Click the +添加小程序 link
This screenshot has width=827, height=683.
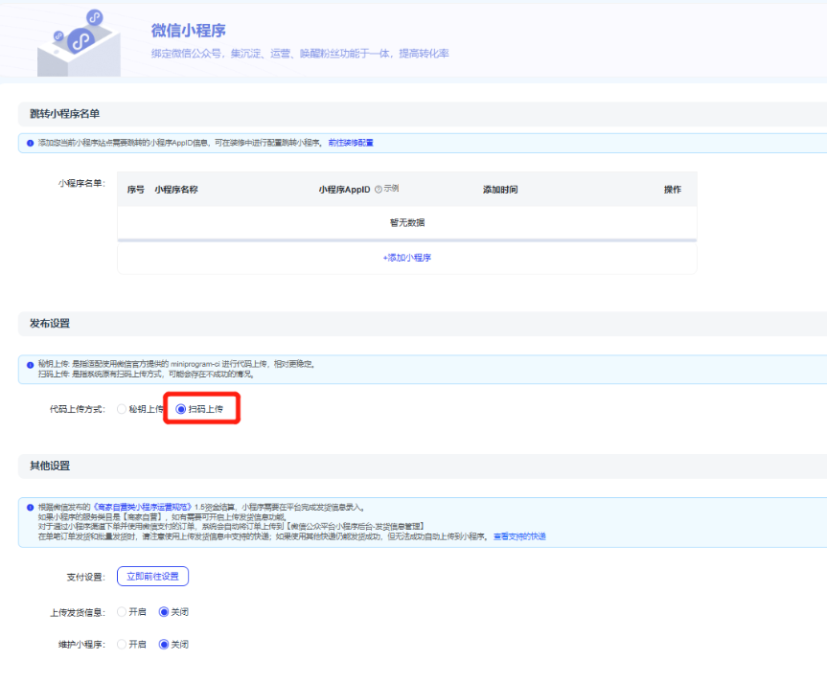pyautogui.click(x=407, y=258)
